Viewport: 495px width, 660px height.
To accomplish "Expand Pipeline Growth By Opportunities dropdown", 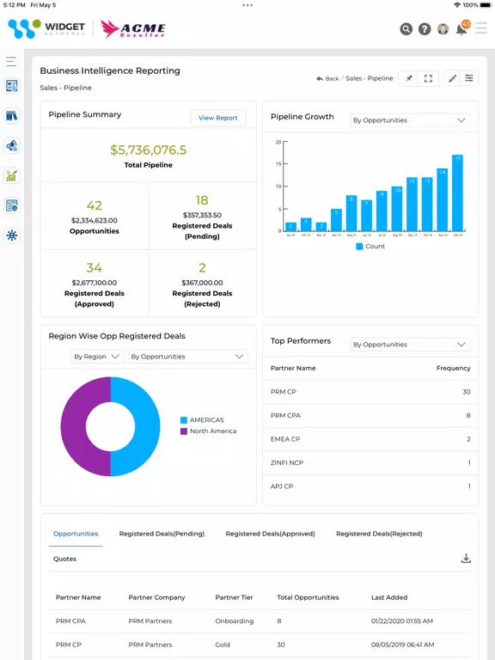I will click(410, 120).
